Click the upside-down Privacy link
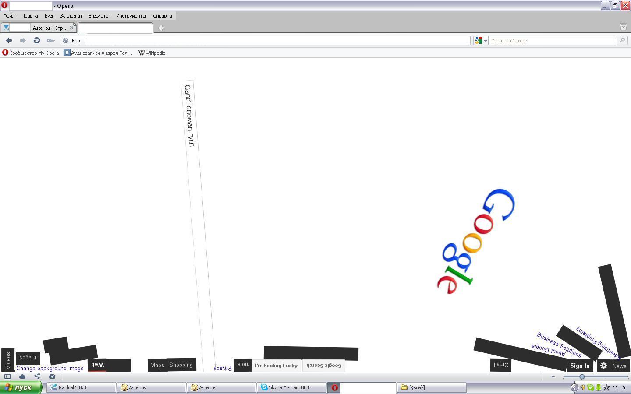Viewport: 631px width, 394px height. pyautogui.click(x=223, y=368)
